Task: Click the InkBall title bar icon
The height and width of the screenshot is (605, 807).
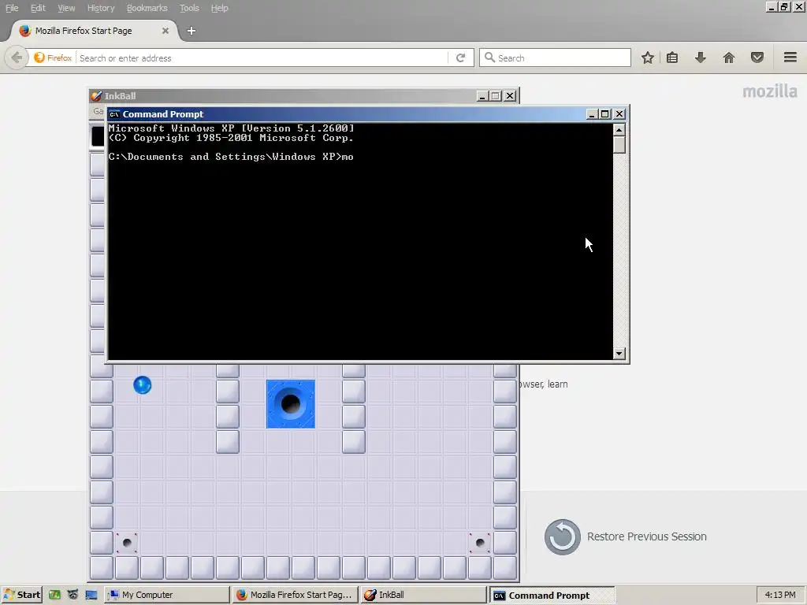Action: coord(96,95)
